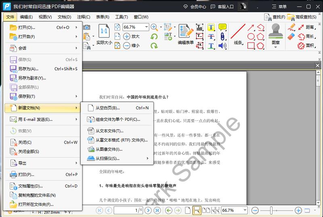Select the 距离 distance measuring tool
The image size is (323, 217).
click(306, 27)
